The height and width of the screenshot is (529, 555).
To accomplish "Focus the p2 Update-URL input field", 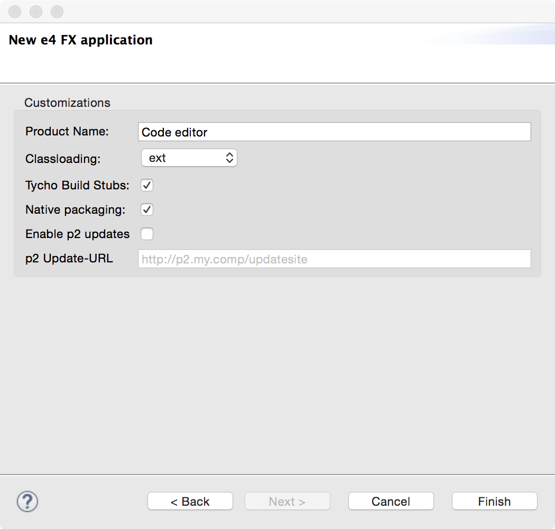I will coord(334,259).
